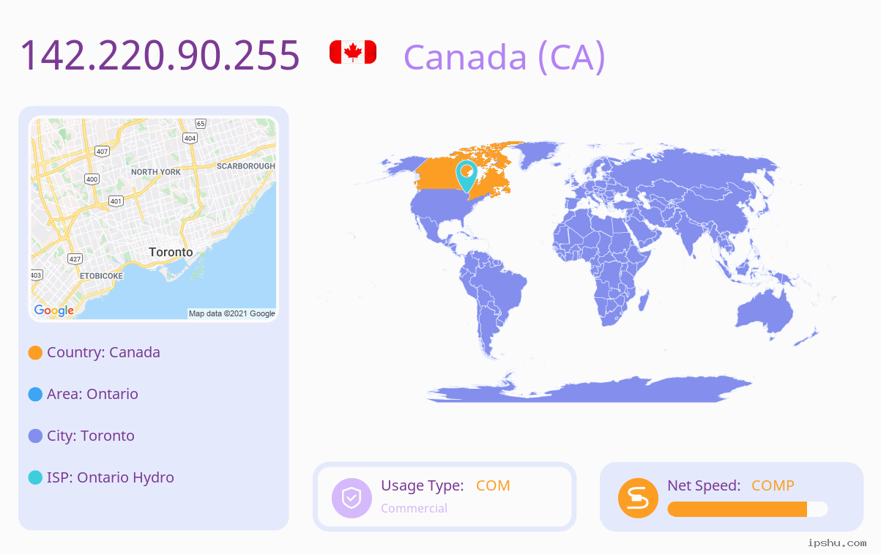Click the orange dot next to Country
881x555 pixels.
click(x=35, y=353)
